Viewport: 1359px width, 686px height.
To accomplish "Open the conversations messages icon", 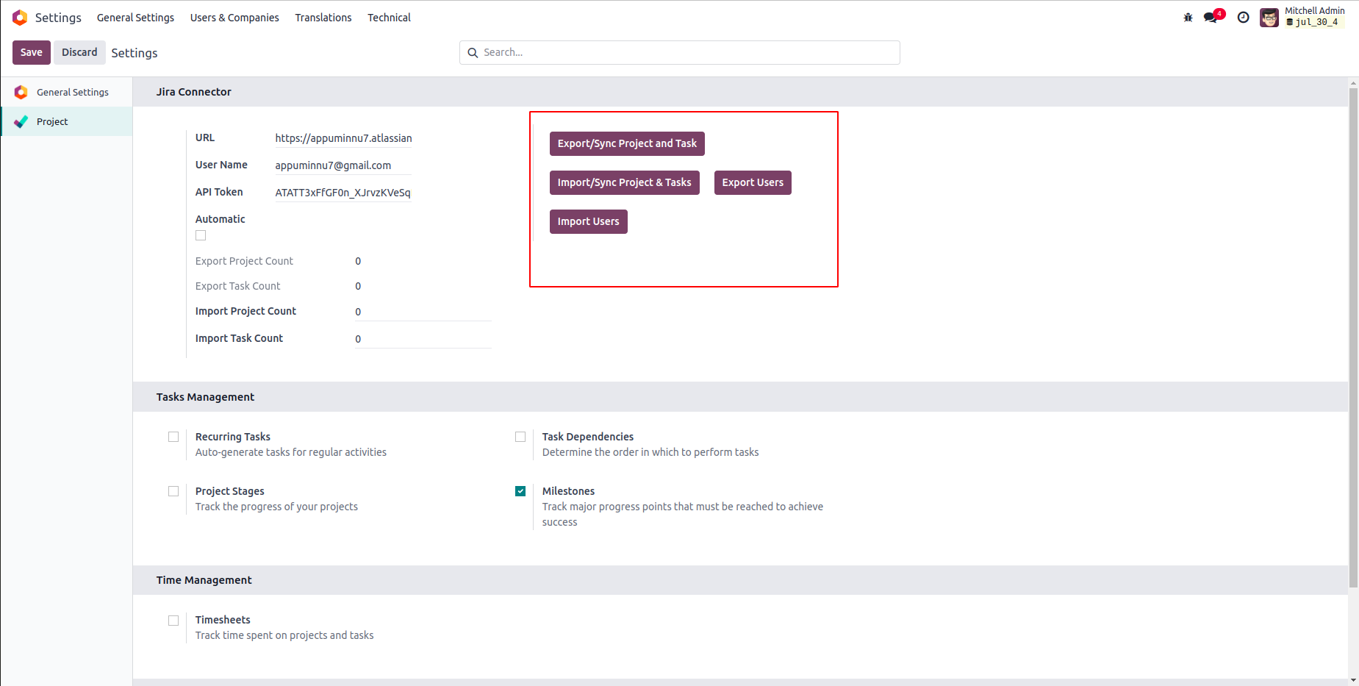I will (1211, 18).
